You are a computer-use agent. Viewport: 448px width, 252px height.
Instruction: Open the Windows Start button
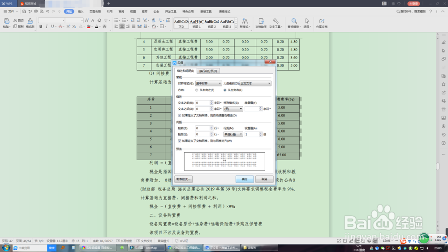pyautogui.click(x=6, y=248)
